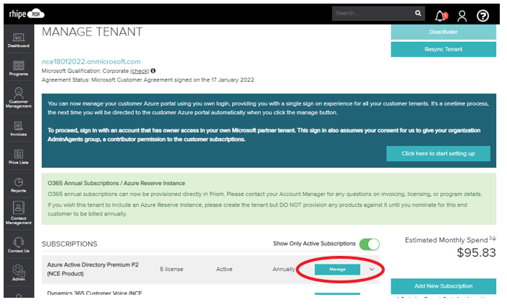
Task: Click the currency icon beside Estimated Monthly Spend
Action: click(x=493, y=238)
